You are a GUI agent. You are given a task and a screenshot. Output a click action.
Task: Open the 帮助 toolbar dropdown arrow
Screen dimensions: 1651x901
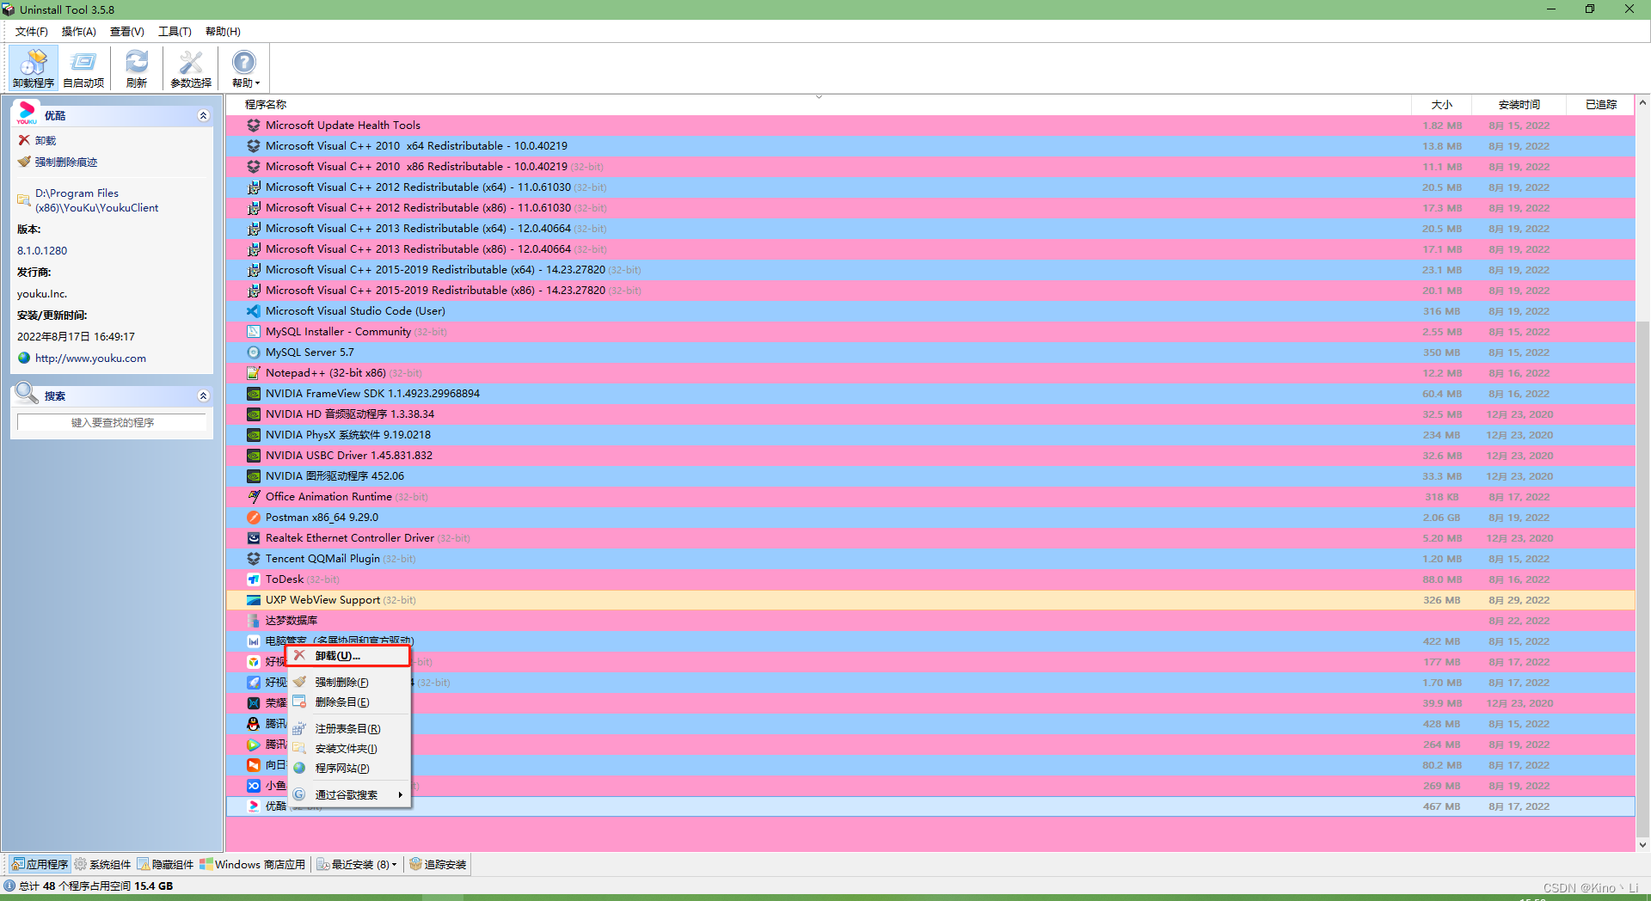coord(257,83)
